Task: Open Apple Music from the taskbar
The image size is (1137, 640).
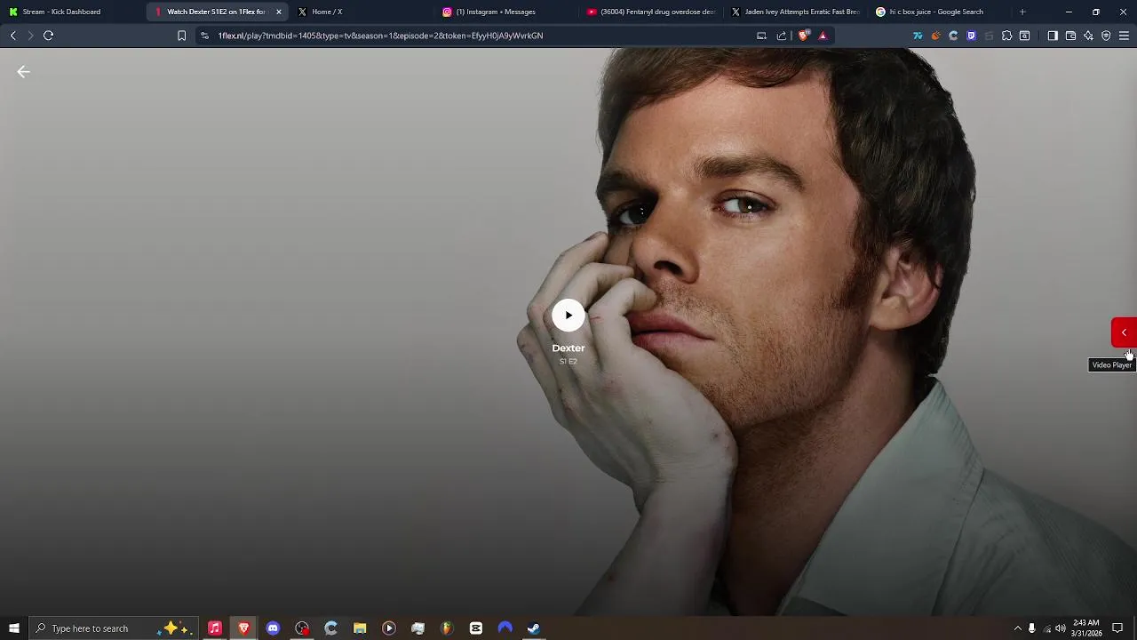Action: point(214,628)
